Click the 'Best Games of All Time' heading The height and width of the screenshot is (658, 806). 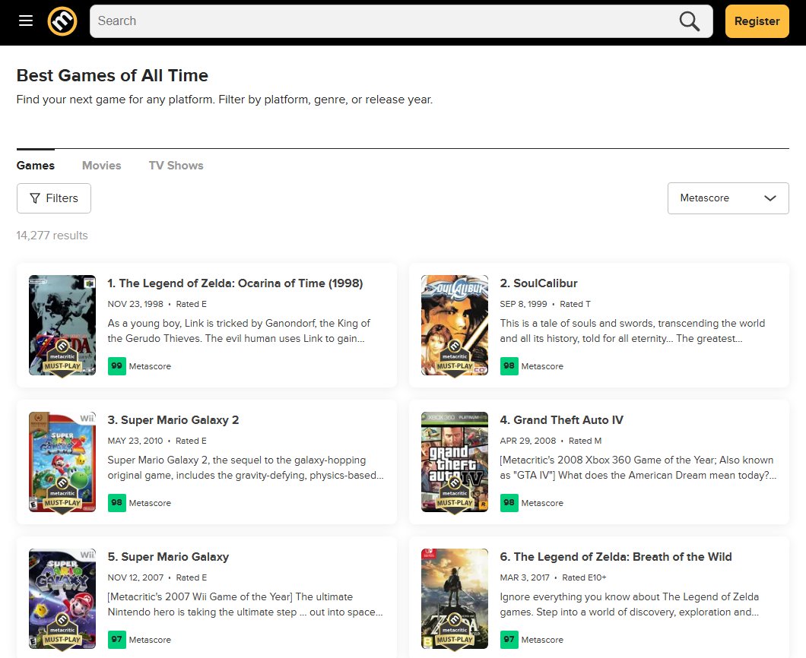pyautogui.click(x=113, y=75)
